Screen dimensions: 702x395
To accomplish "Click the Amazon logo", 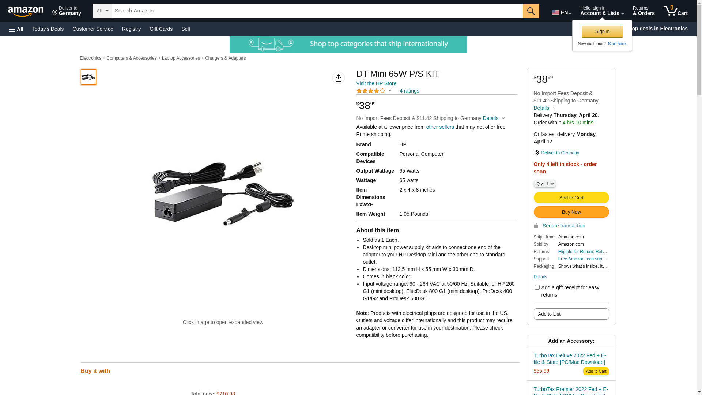I will coord(26,12).
